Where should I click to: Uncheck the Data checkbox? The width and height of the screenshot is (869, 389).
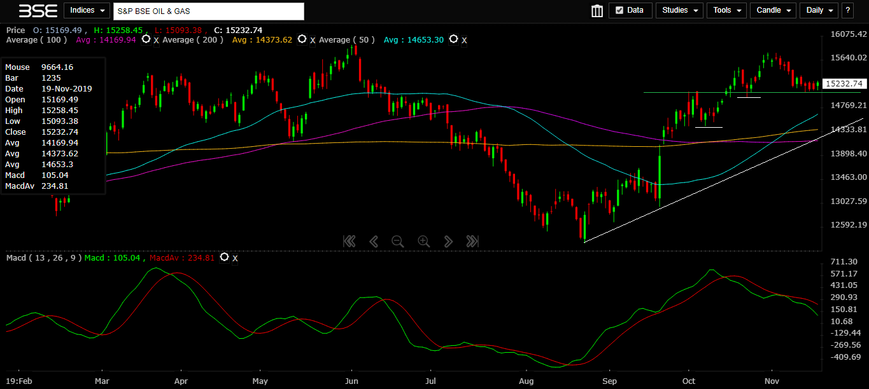619,11
